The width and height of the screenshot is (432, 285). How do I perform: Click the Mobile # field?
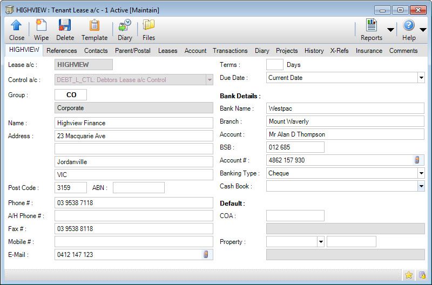pyautogui.click(x=134, y=241)
